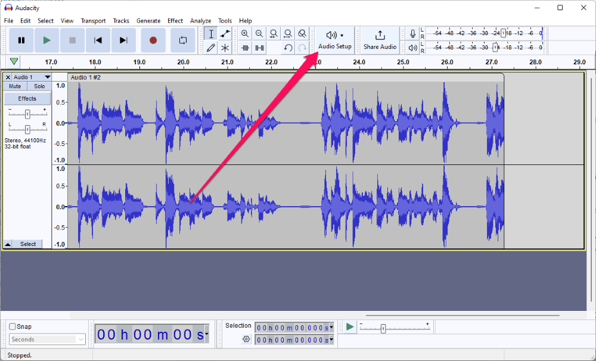The width and height of the screenshot is (596, 361).
Task: Click the microphone record meter icon
Action: point(412,34)
